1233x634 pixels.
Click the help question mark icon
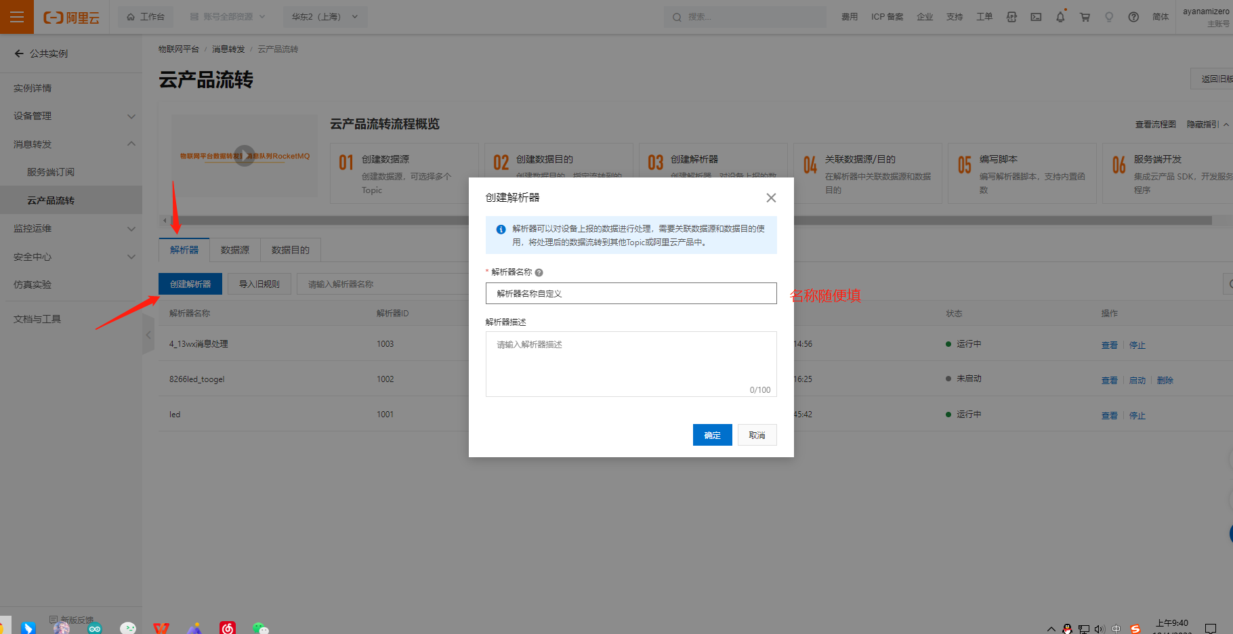pos(1133,17)
